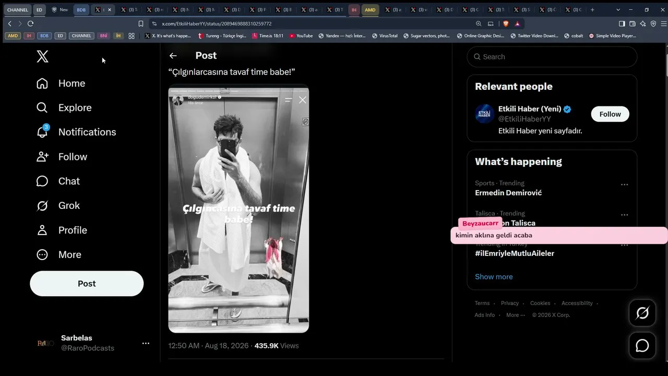Open the Accessibility footer link
The height and width of the screenshot is (376, 668).
point(577,303)
